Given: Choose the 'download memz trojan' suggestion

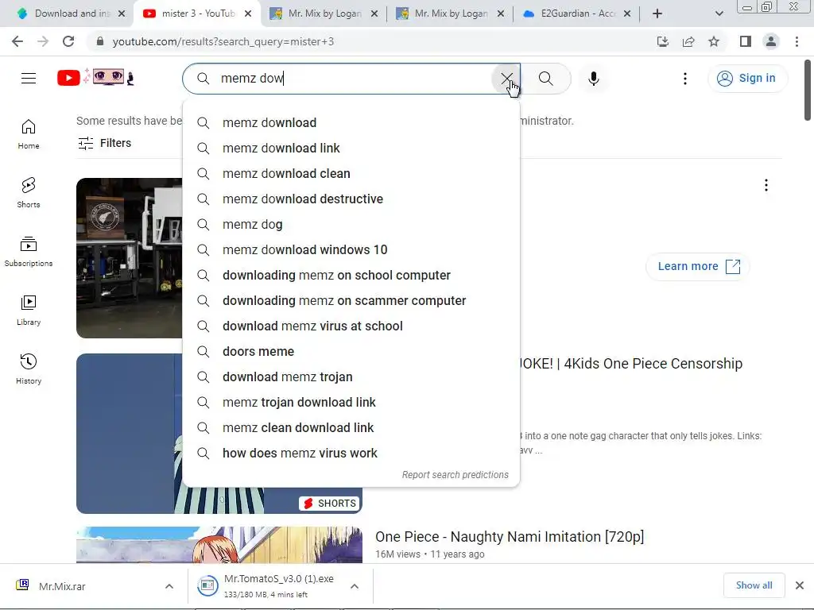Looking at the screenshot, I should tap(351, 377).
